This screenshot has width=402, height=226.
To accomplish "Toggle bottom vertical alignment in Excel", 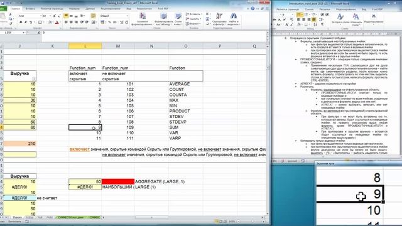I will pyautogui.click(x=76, y=16).
